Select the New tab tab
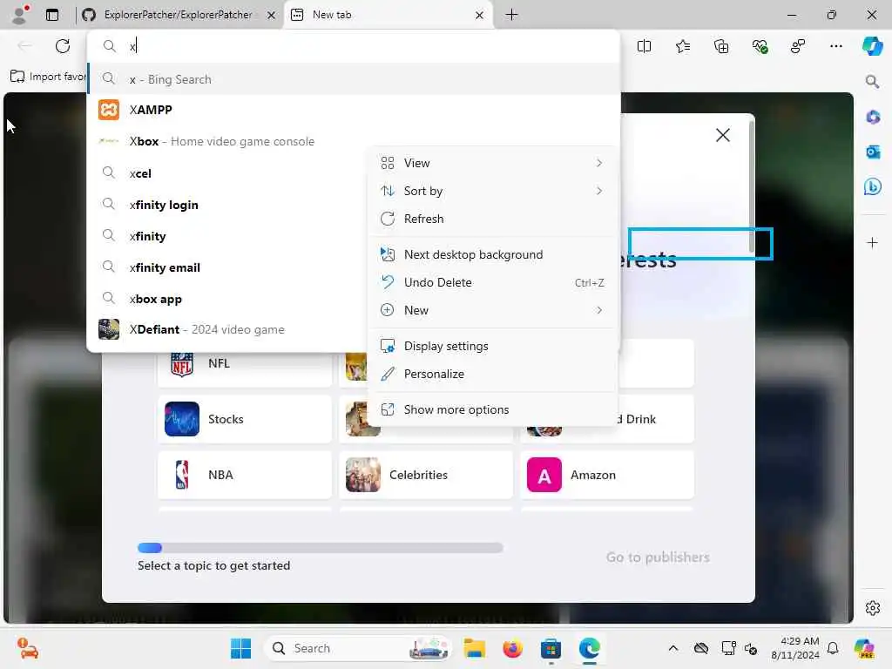Image resolution: width=892 pixels, height=669 pixels. [x=389, y=15]
